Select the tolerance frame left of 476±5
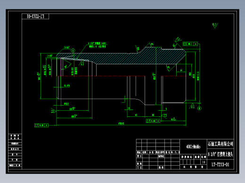245x183 pixels. click(41, 125)
